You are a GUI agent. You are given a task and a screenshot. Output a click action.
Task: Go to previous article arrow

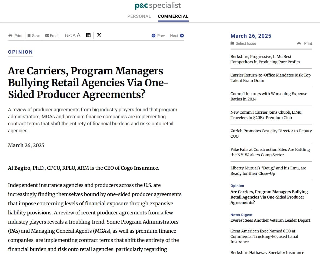(x=154, y=36)
